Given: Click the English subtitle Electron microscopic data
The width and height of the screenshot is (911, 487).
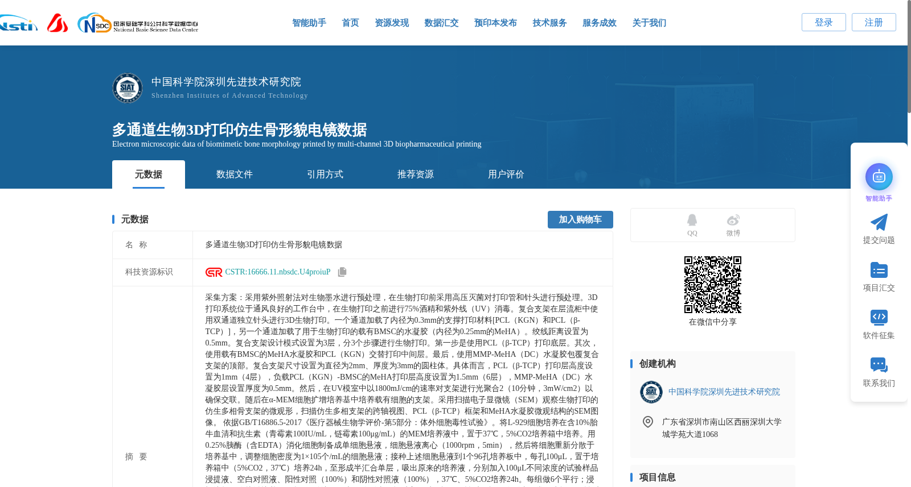Looking at the screenshot, I should [297, 144].
